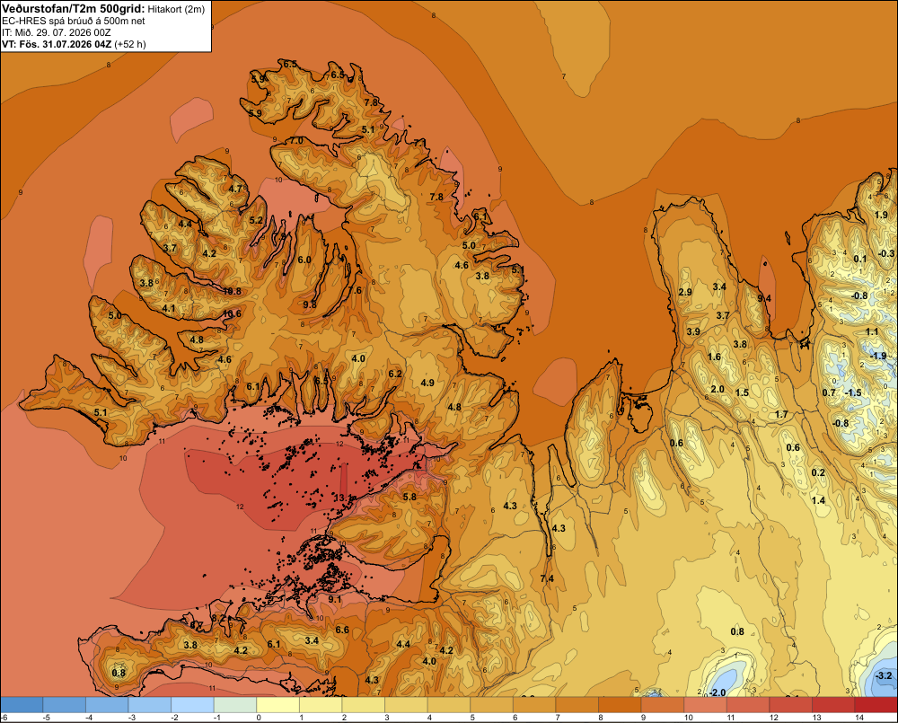Click the 'IT: Mið. 29. 07. 2026 00Z' line
This screenshot has width=898, height=723.
[56, 32]
